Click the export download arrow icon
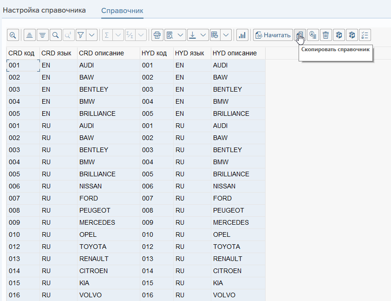Image resolution: width=391 pixels, height=301 pixels. click(x=192, y=35)
